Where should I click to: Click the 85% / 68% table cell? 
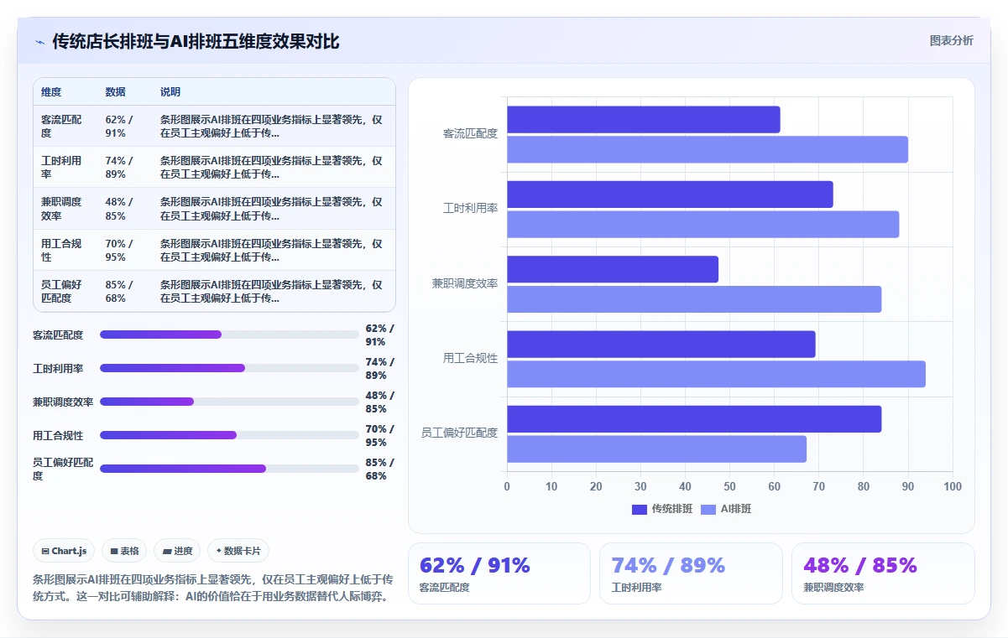pos(126,291)
